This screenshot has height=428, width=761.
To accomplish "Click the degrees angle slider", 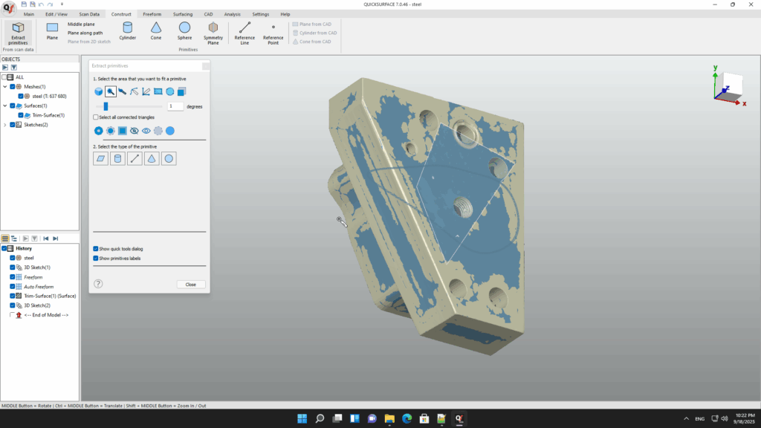I will click(106, 106).
